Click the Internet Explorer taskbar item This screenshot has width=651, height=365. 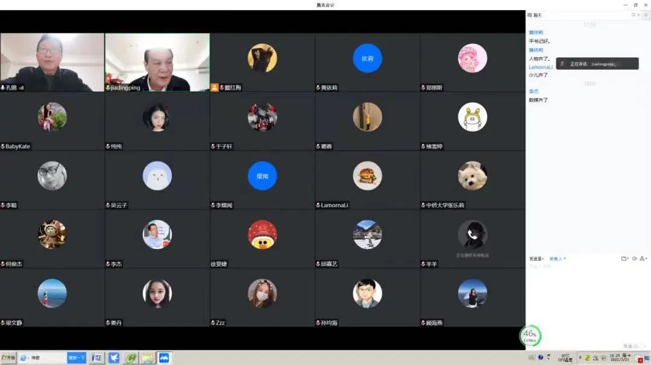click(x=42, y=358)
